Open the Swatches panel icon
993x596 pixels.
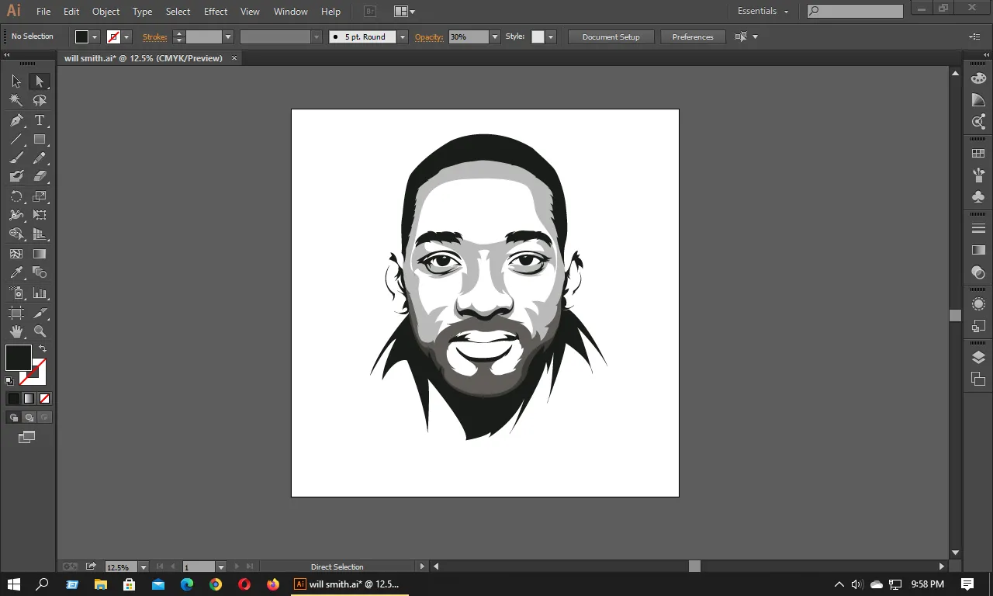(x=978, y=154)
